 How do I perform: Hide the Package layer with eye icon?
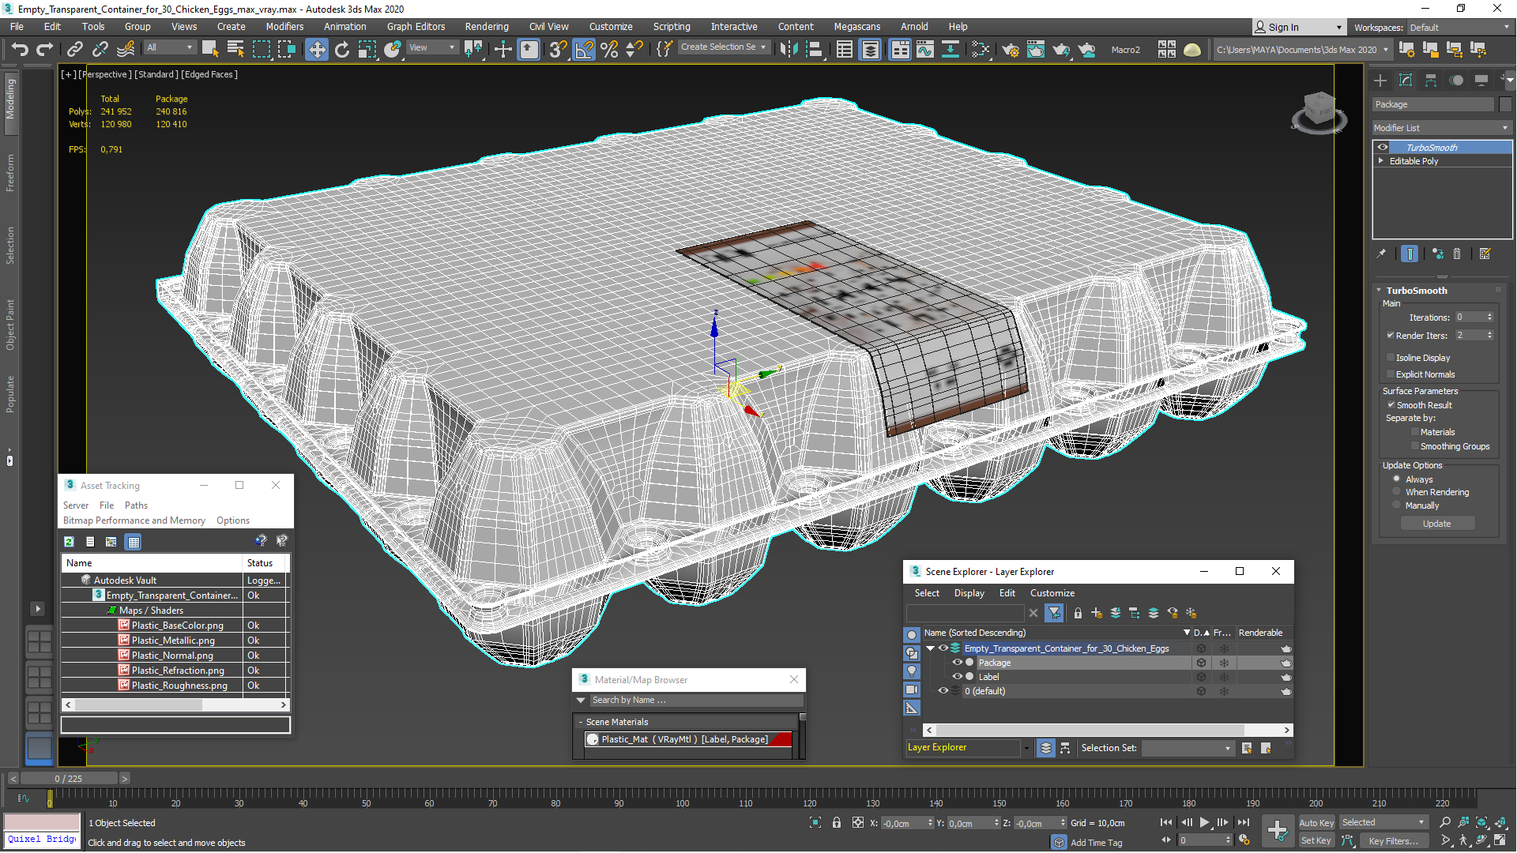tap(957, 663)
